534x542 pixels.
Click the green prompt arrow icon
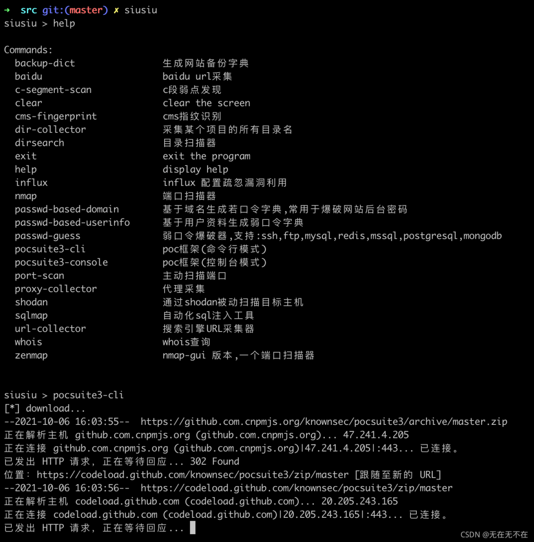(7, 10)
